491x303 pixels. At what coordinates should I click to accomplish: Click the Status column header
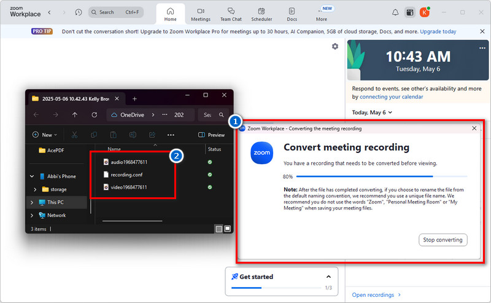point(214,149)
